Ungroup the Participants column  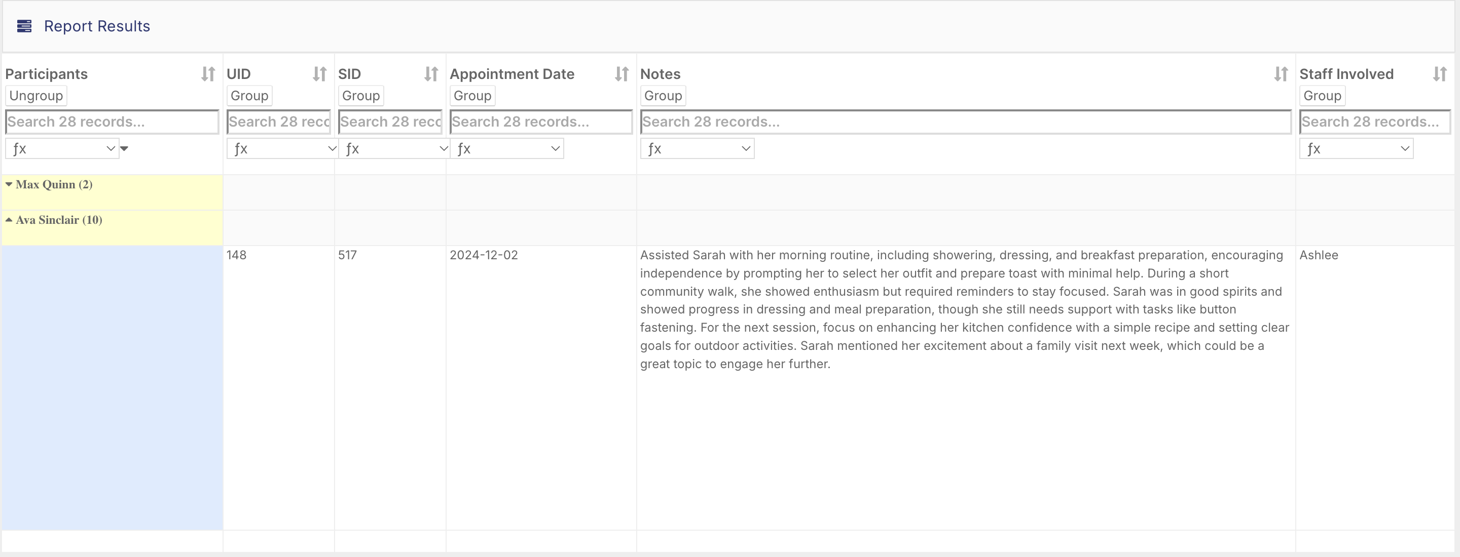click(x=35, y=96)
